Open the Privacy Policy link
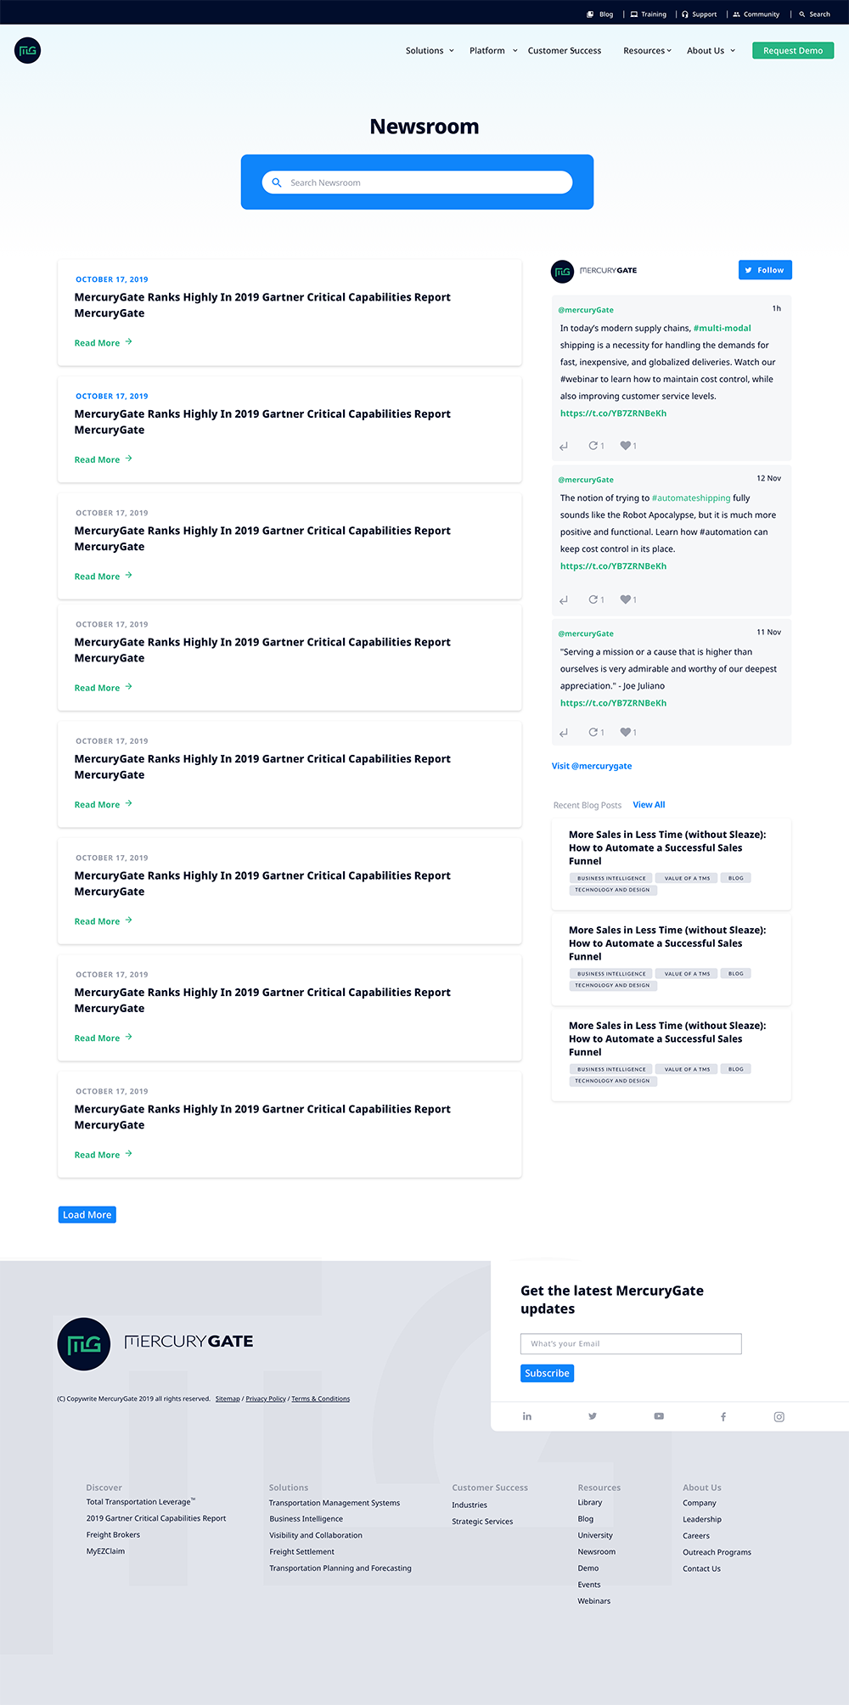This screenshot has height=1705, width=849. 266,1399
